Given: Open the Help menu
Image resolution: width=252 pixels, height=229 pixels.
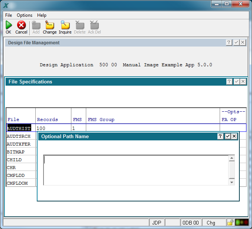Looking at the screenshot, I should [42, 15].
